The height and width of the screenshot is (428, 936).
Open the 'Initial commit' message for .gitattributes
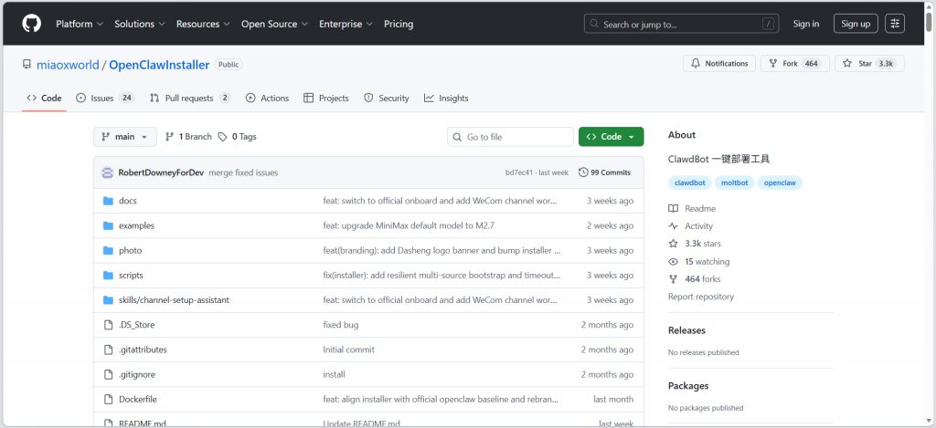tap(348, 350)
